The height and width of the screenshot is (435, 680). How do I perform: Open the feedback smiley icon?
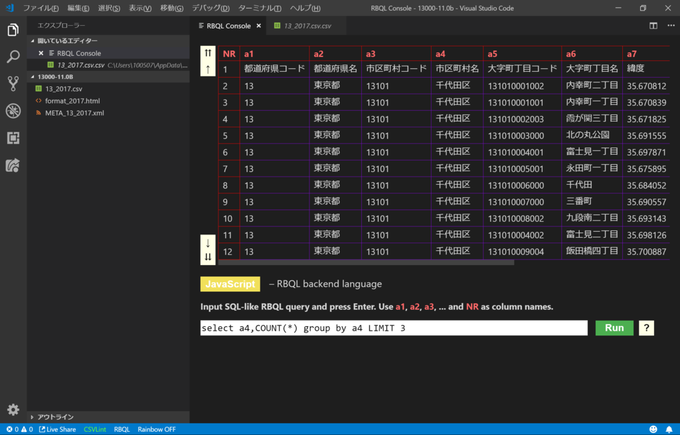tap(652, 429)
